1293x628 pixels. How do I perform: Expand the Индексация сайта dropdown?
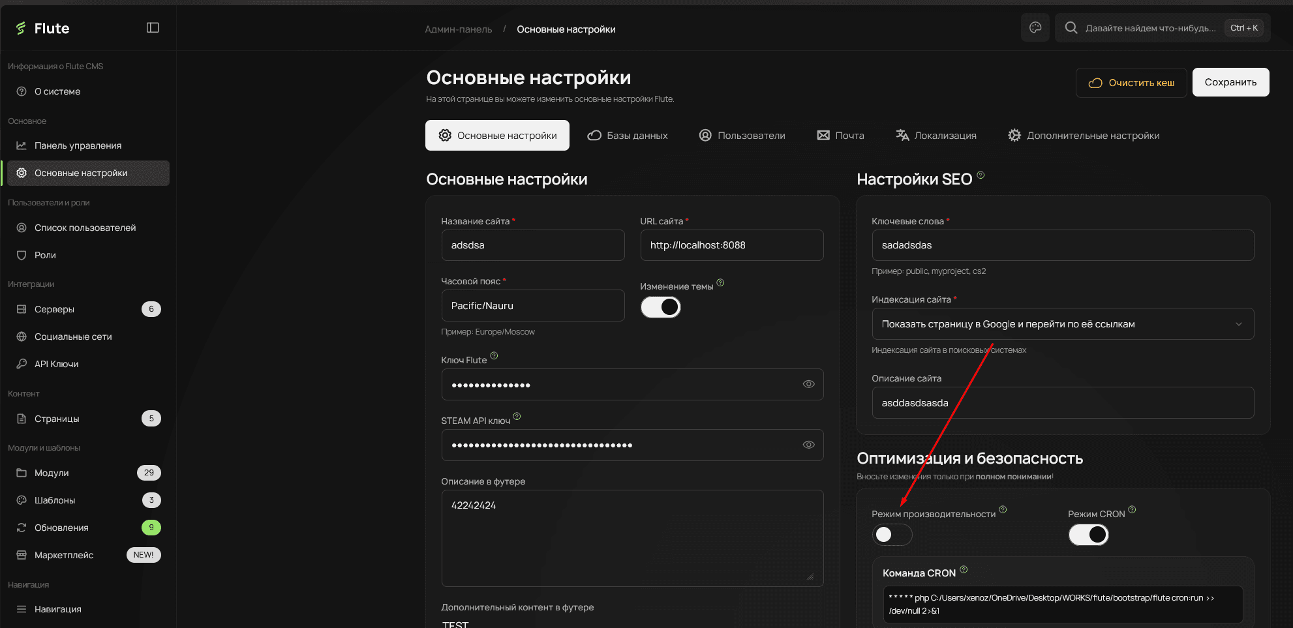click(x=1062, y=324)
